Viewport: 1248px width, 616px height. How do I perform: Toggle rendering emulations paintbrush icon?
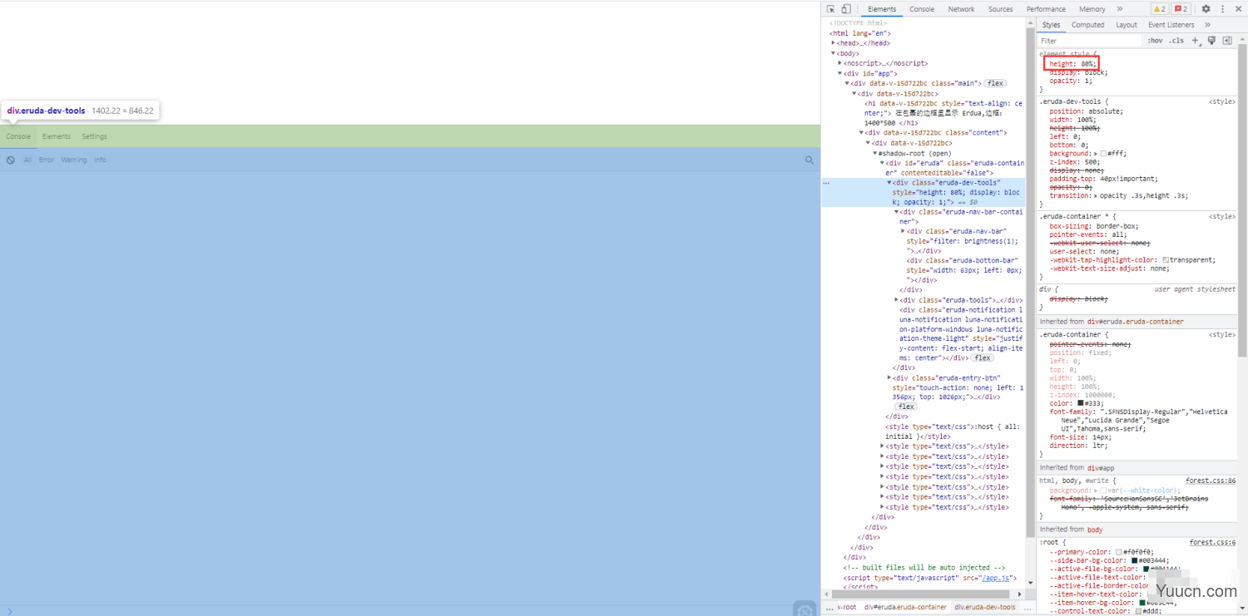[1211, 41]
